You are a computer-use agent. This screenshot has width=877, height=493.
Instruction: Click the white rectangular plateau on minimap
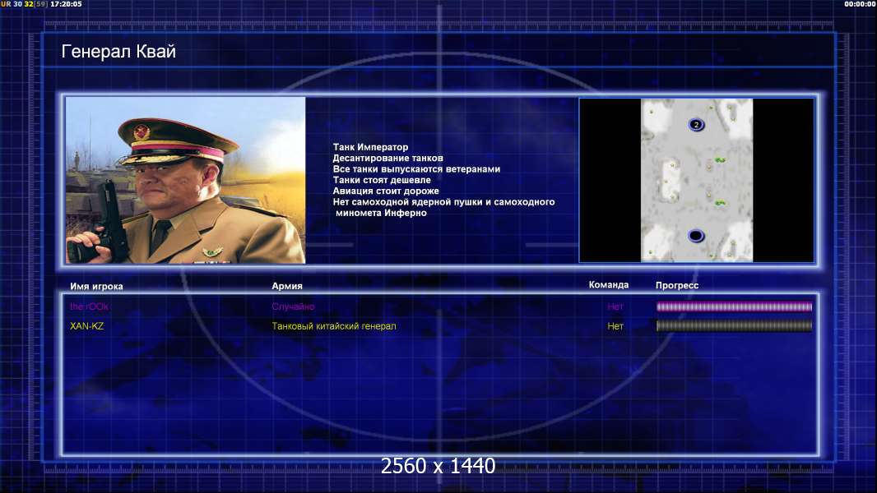click(671, 180)
